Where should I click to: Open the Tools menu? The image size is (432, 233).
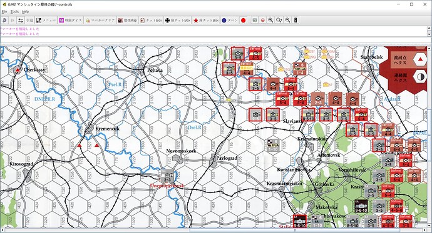pos(14,11)
